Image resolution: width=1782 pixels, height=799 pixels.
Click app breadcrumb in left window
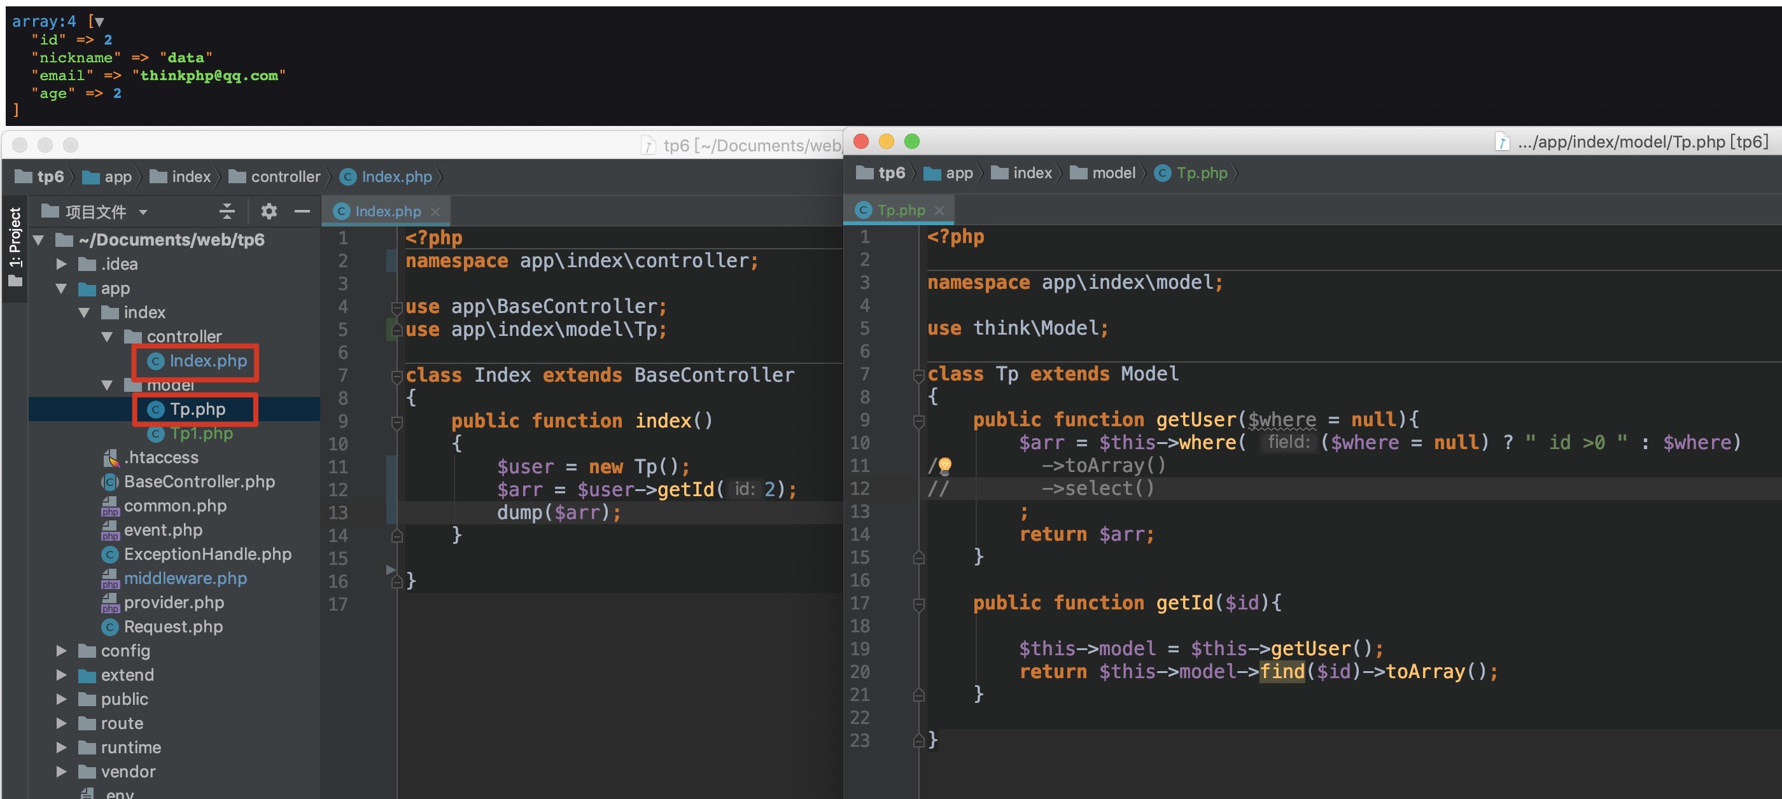pyautogui.click(x=107, y=177)
